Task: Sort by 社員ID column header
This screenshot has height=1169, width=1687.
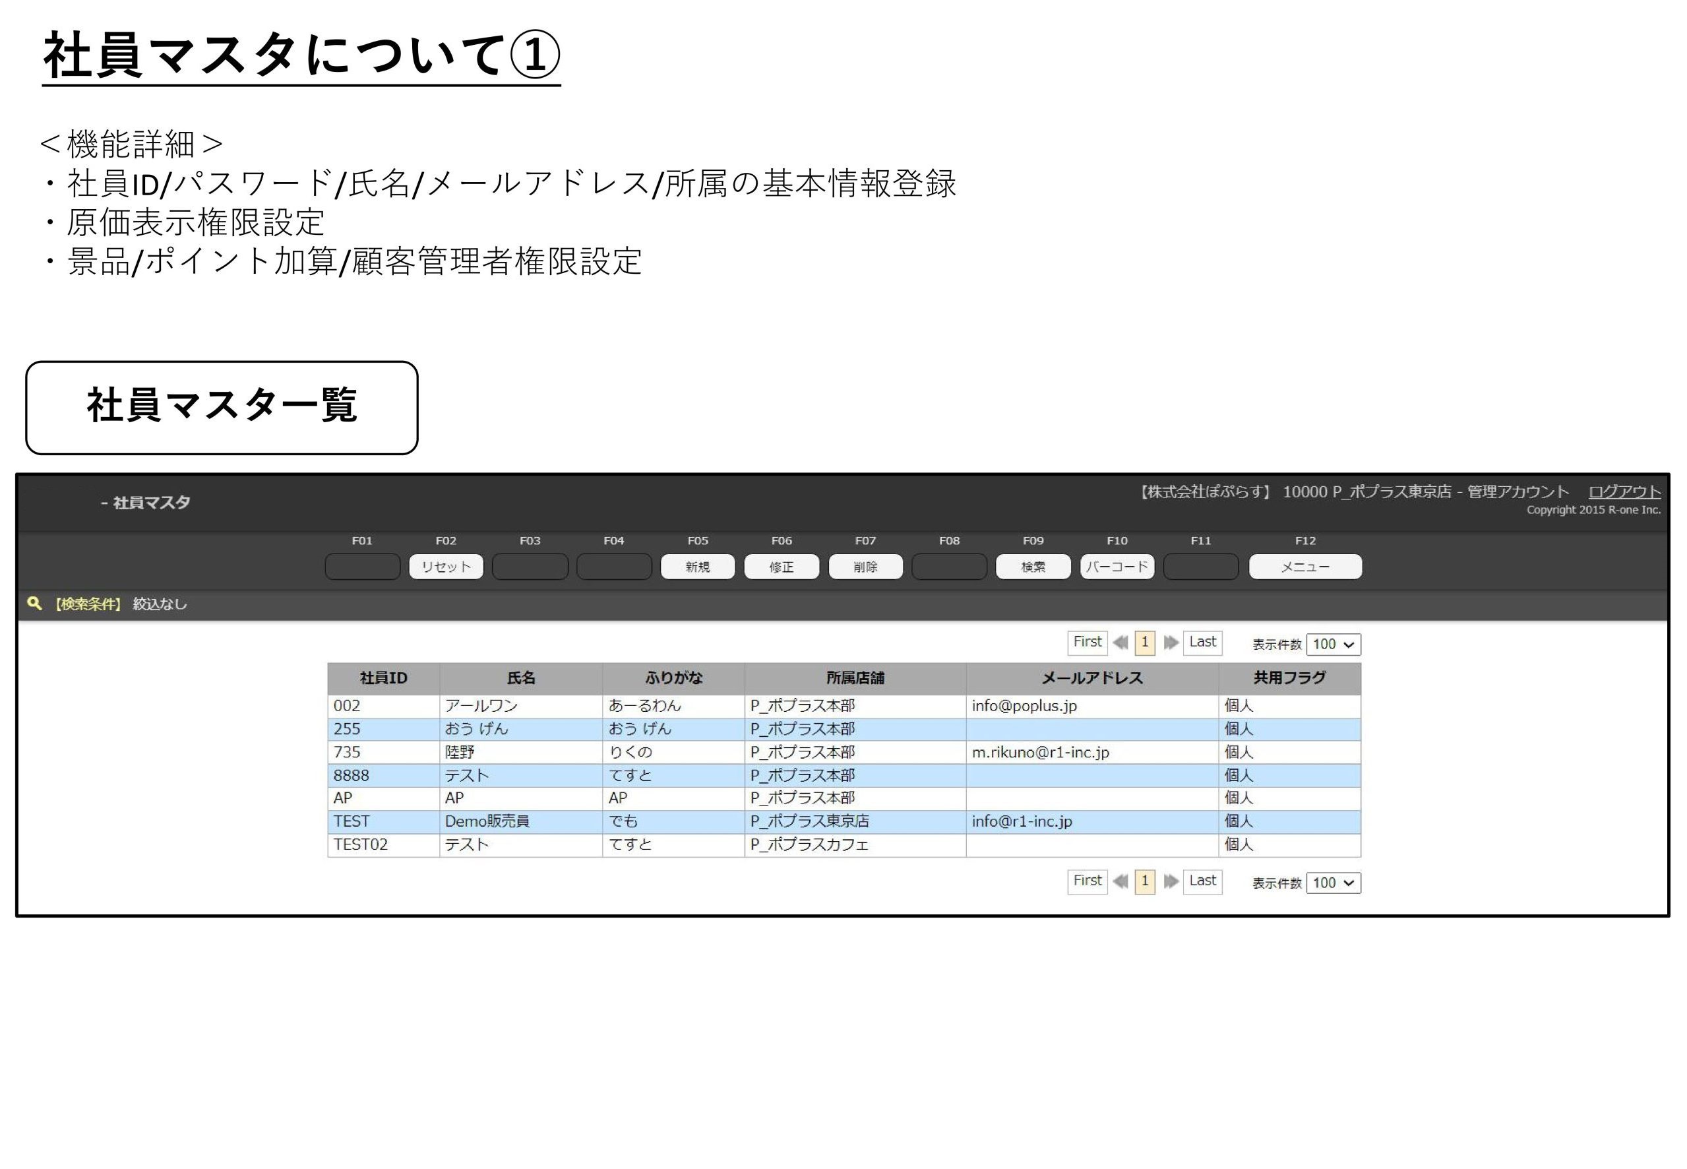Action: pos(383,678)
